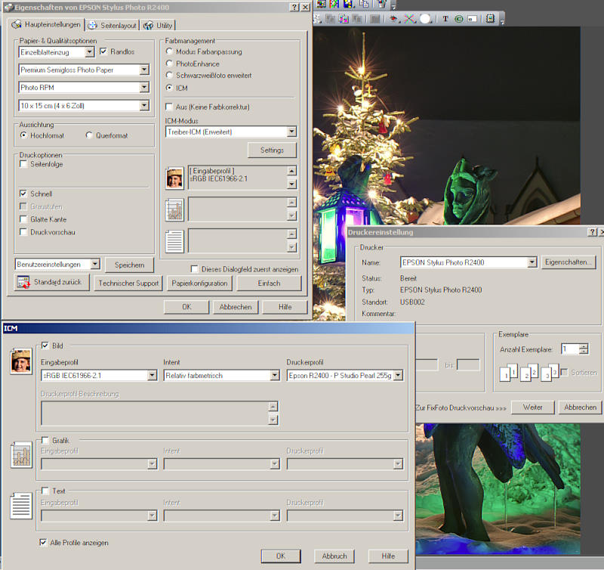This screenshot has height=570, width=604.
Task: Enable the Glatte Kante checkbox
Action: (x=23, y=219)
